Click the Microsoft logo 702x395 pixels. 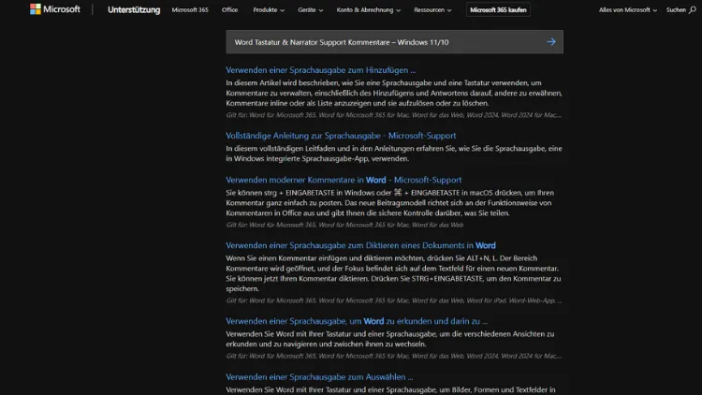(54, 9)
